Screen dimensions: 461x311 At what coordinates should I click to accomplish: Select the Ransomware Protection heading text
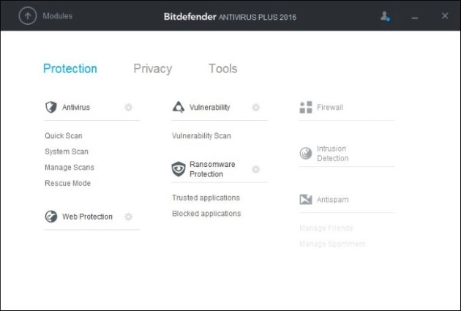[x=212, y=169]
